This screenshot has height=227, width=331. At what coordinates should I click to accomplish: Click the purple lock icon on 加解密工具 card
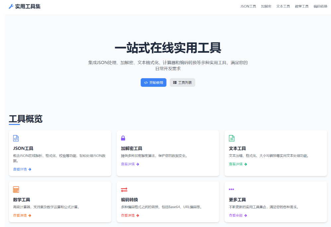[x=123, y=138]
